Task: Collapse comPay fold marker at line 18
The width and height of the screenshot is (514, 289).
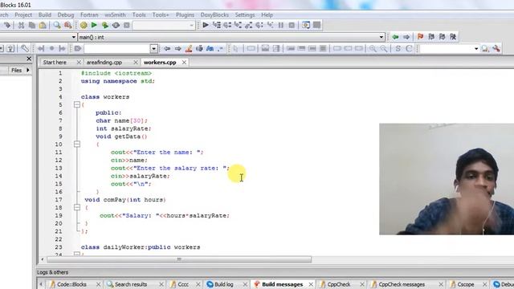Action: click(x=77, y=207)
